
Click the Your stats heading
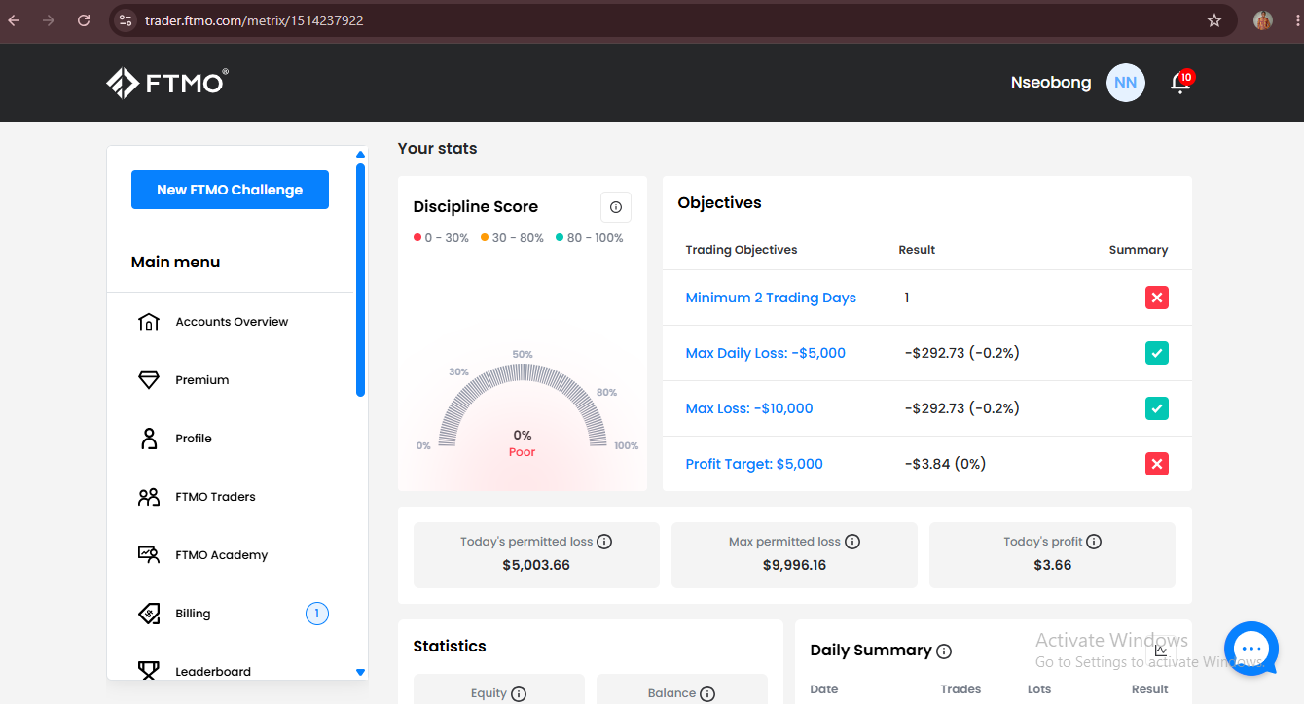(x=438, y=149)
